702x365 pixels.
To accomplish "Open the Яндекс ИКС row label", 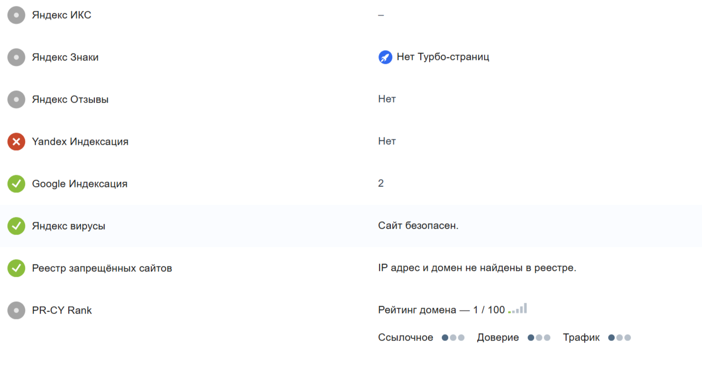I will (61, 15).
